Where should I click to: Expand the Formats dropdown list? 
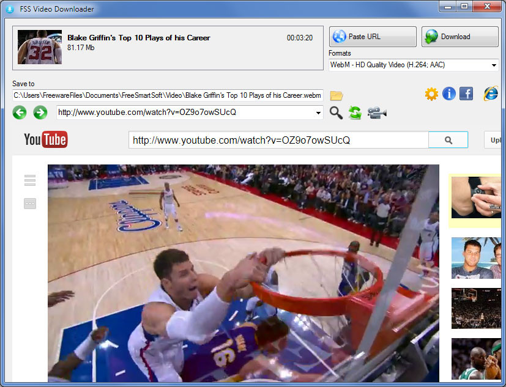click(494, 65)
